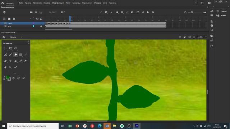Select the Lasso tool
Screen dimensions: 230x129
click(15, 48)
